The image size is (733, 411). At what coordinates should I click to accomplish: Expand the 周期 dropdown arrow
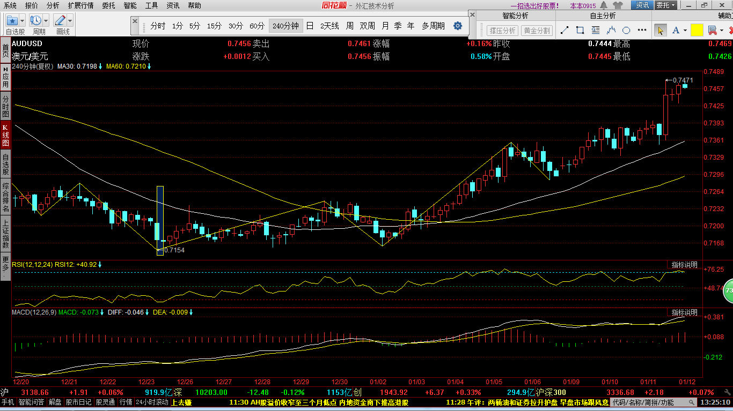tap(46, 20)
